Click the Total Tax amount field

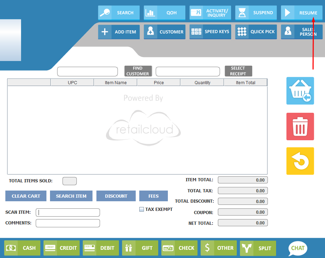(x=243, y=191)
